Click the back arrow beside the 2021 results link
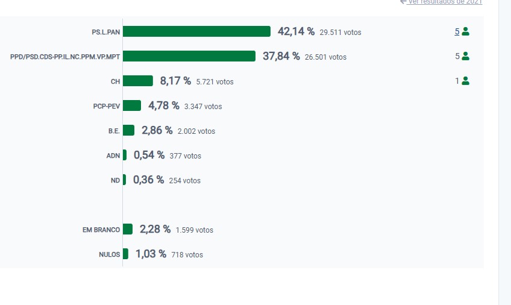This screenshot has height=305, width=511. tap(403, 2)
